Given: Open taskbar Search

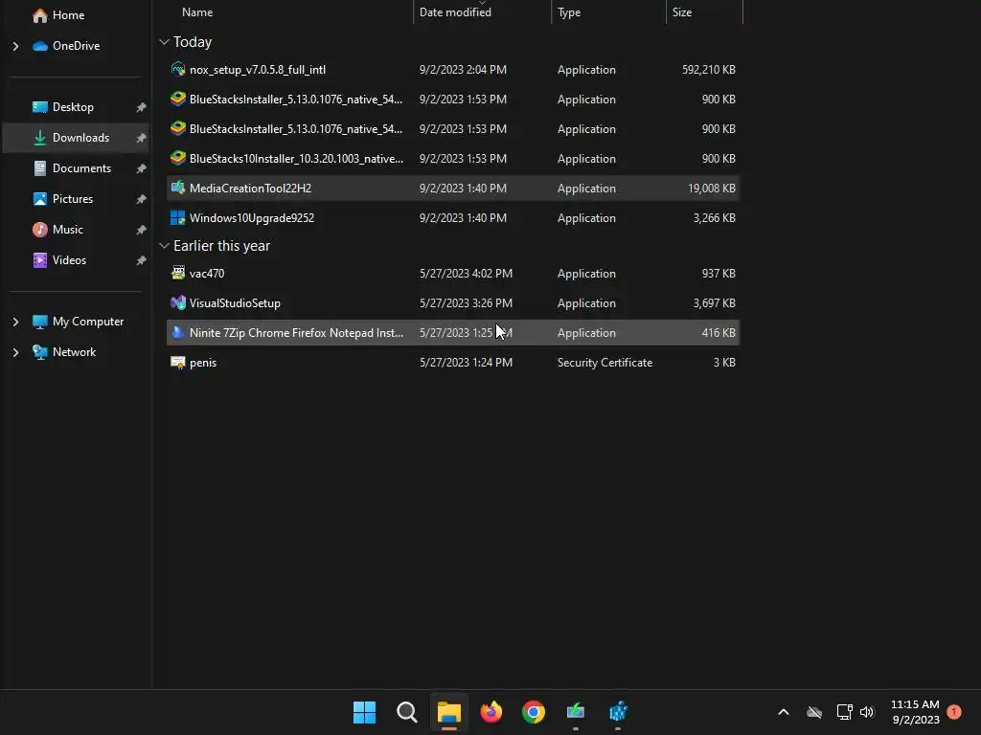Looking at the screenshot, I should (406, 712).
